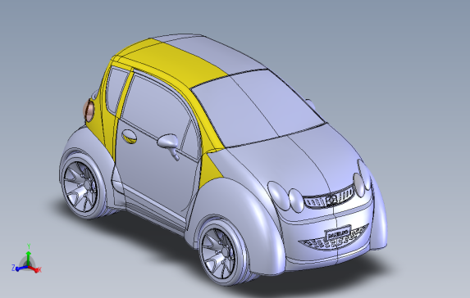Click the red X axis of the orientation triad
Screen dimensions: 470x298
click(35, 269)
